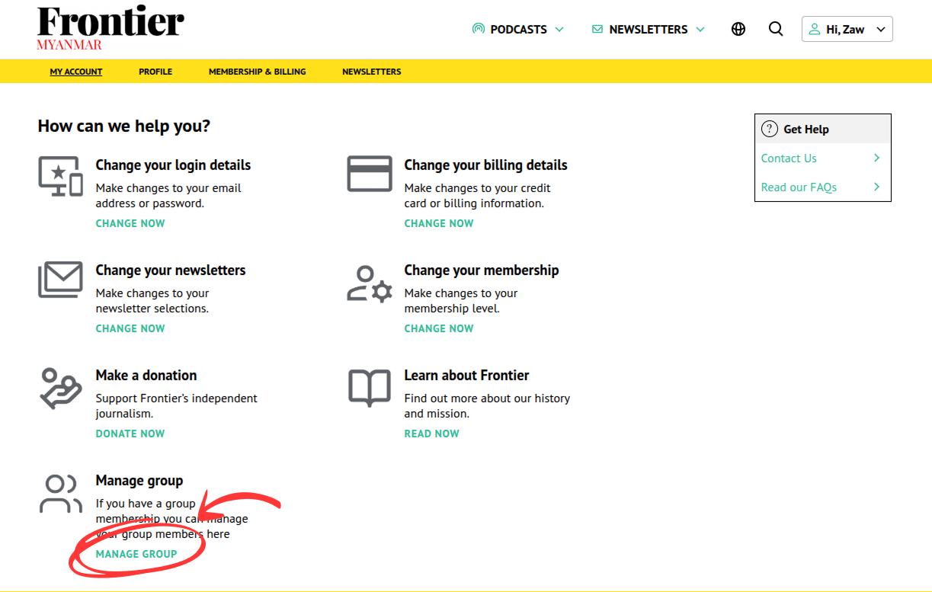
Task: Open the MEMBERSHIP & BILLING tab
Action: pyautogui.click(x=257, y=71)
